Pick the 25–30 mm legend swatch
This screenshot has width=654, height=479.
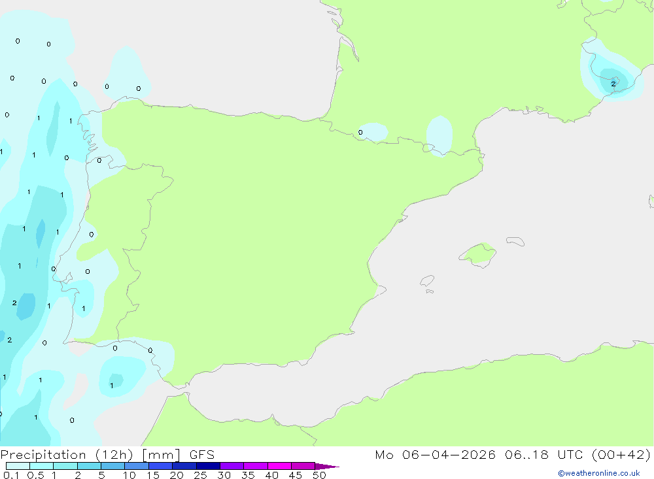click(208, 466)
